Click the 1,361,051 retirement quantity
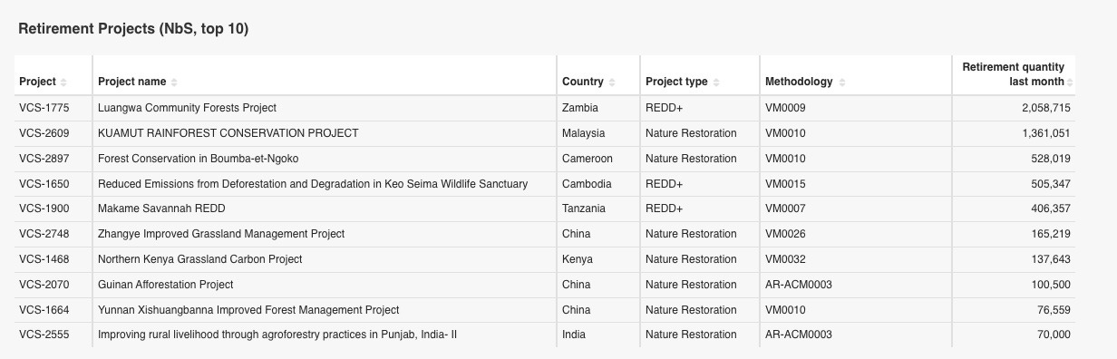The width and height of the screenshot is (1117, 359). (x=1046, y=133)
